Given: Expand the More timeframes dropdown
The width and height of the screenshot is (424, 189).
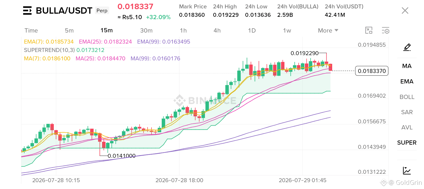Looking at the screenshot, I should (328, 30).
